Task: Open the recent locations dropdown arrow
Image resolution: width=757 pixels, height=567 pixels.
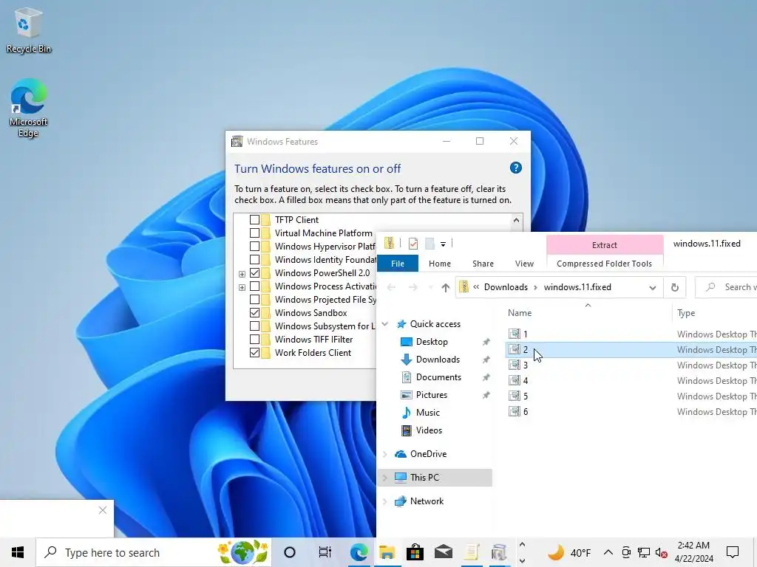Action: 430,287
